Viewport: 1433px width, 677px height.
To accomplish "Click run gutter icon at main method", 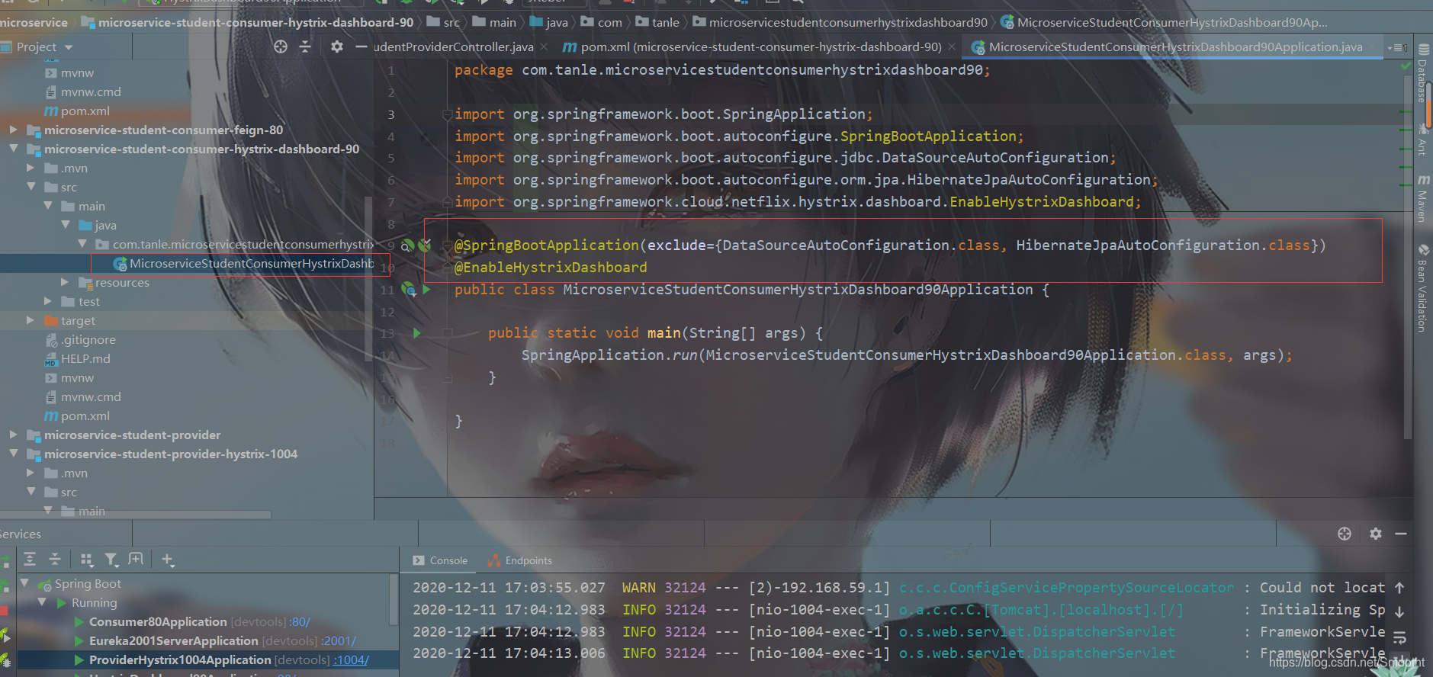I will pyautogui.click(x=416, y=333).
